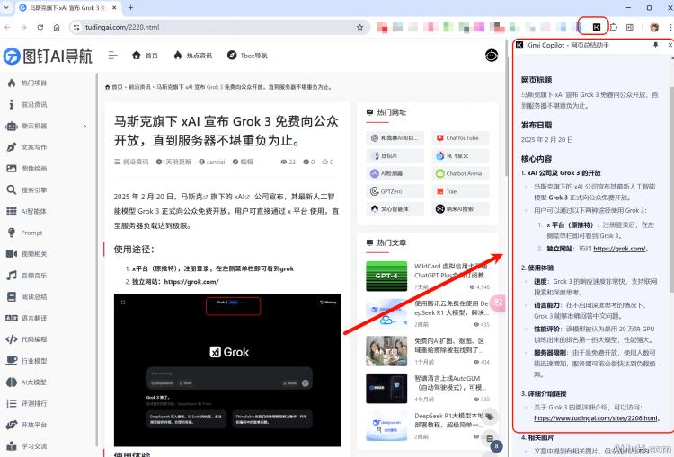
Task: Click the https://grok.com/ link in article
Action: click(191, 282)
